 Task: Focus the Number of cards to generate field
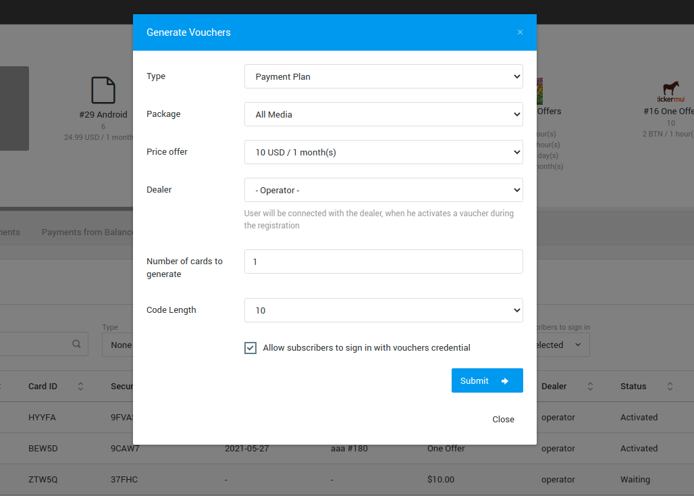(383, 262)
